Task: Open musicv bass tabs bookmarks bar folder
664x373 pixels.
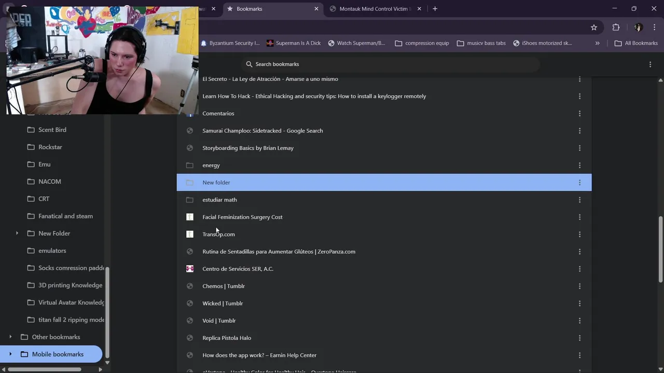Action: coord(481,43)
